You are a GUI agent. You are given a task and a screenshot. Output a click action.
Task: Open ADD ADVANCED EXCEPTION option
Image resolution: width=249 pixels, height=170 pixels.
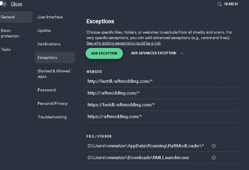point(154,53)
